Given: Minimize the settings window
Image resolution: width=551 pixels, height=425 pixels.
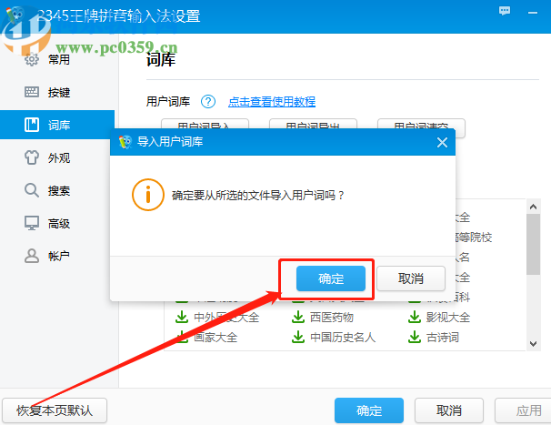Looking at the screenshot, I should 533,13.
